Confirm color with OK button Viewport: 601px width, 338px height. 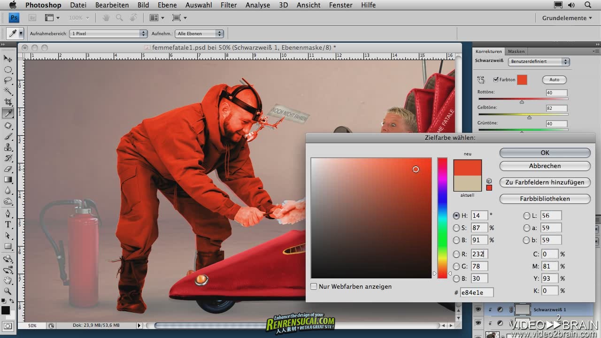pos(545,153)
